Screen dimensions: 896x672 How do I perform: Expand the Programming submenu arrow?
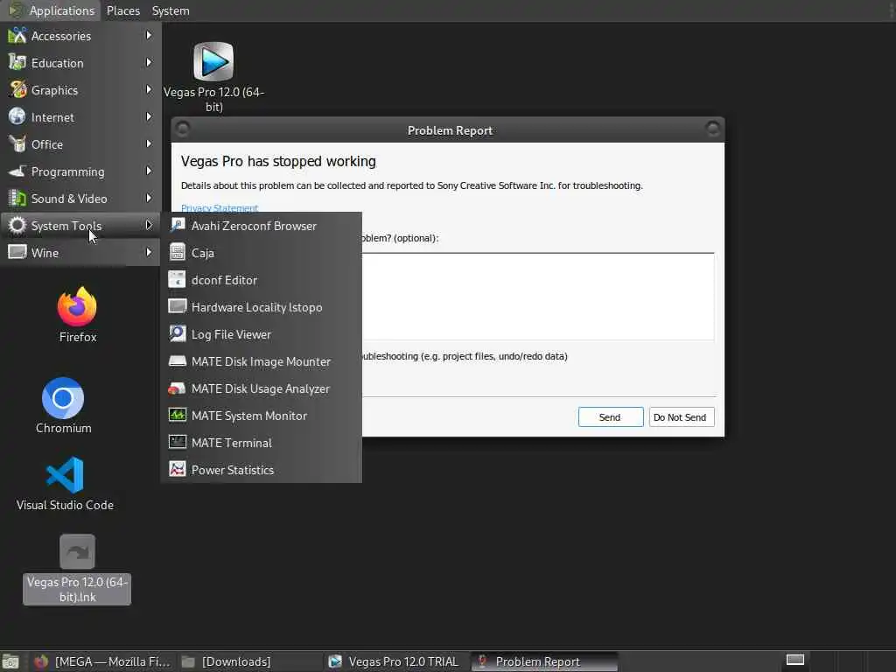(149, 171)
